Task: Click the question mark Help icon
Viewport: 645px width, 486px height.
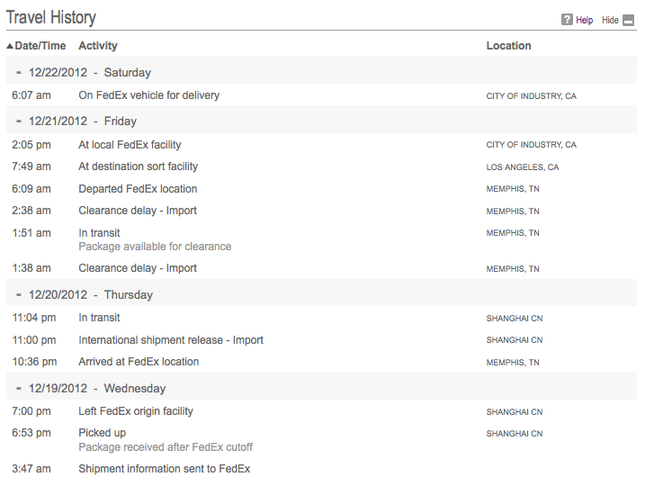Action: coord(567,19)
